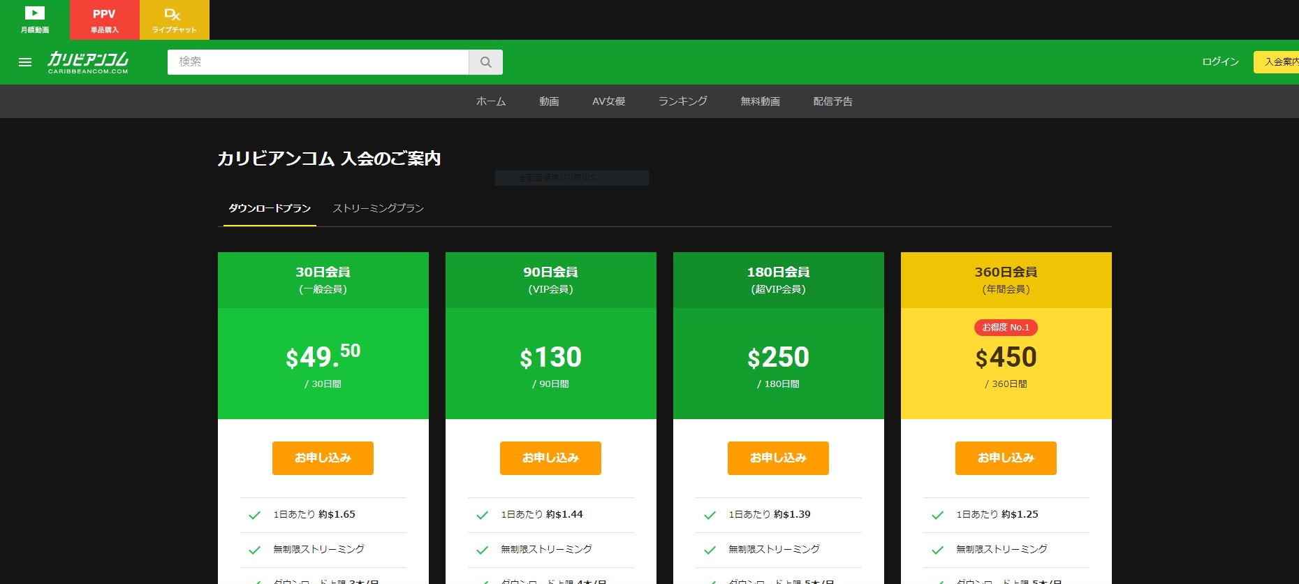Open the 無料動画 menu item

pos(761,101)
